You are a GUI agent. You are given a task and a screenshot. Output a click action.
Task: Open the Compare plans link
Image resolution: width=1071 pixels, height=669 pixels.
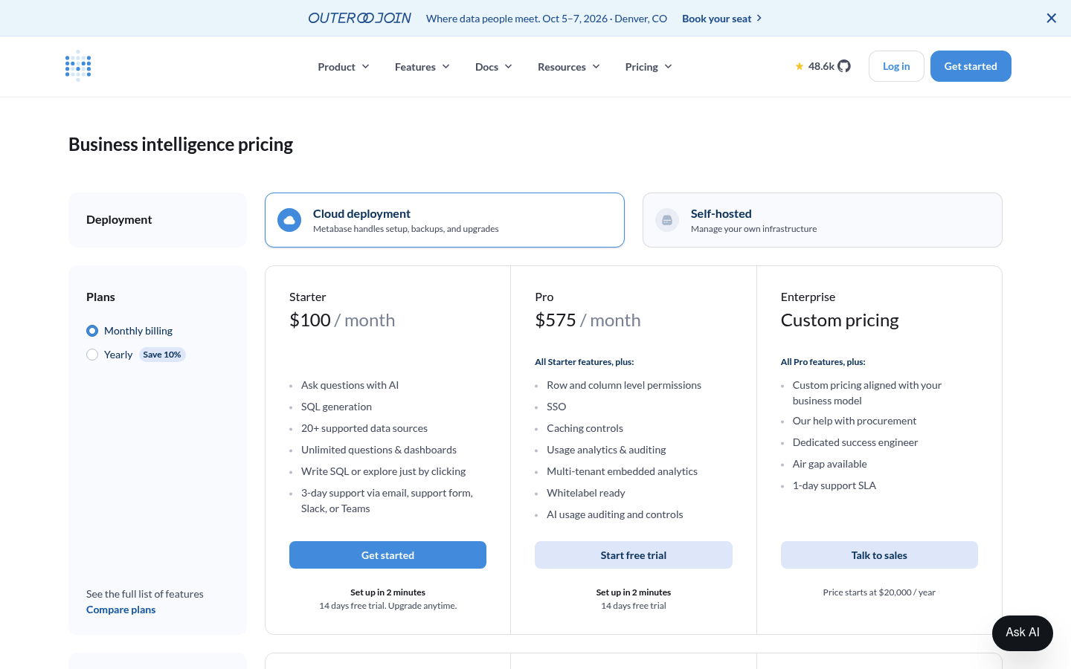(121, 610)
